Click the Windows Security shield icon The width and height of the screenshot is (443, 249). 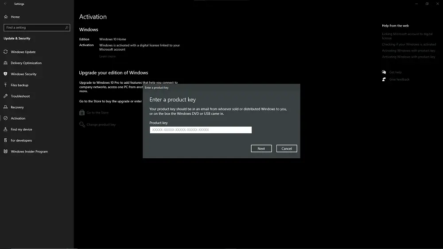pos(6,74)
